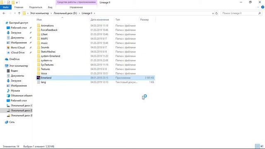Open address bar history dropdown
Screen dimensions: 265x149
tap(213, 13)
